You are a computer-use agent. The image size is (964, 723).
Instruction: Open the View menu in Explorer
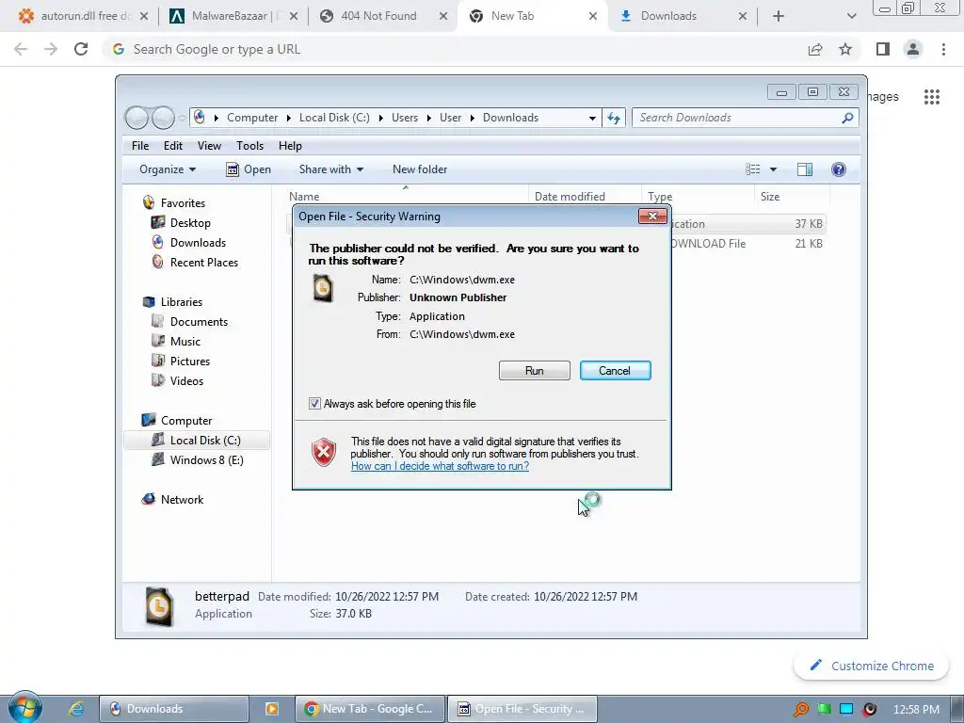(209, 146)
